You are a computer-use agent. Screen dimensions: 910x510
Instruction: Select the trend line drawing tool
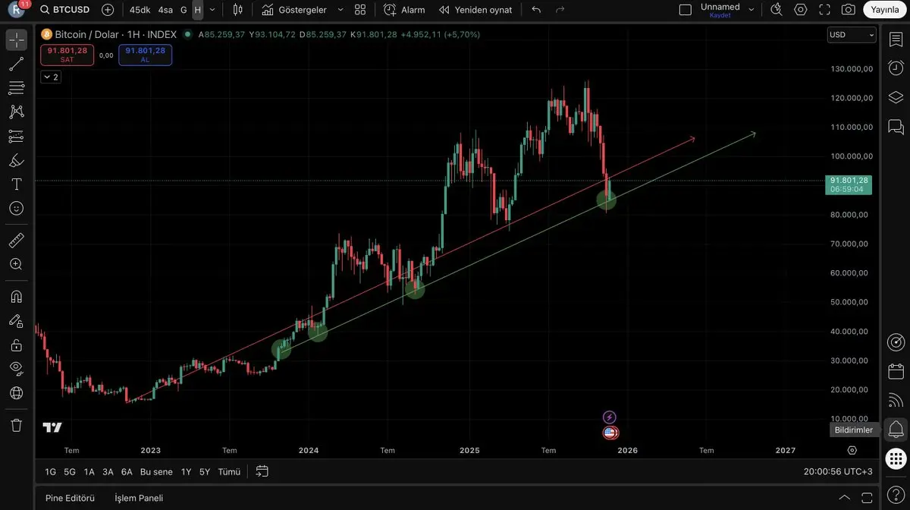[x=16, y=65]
